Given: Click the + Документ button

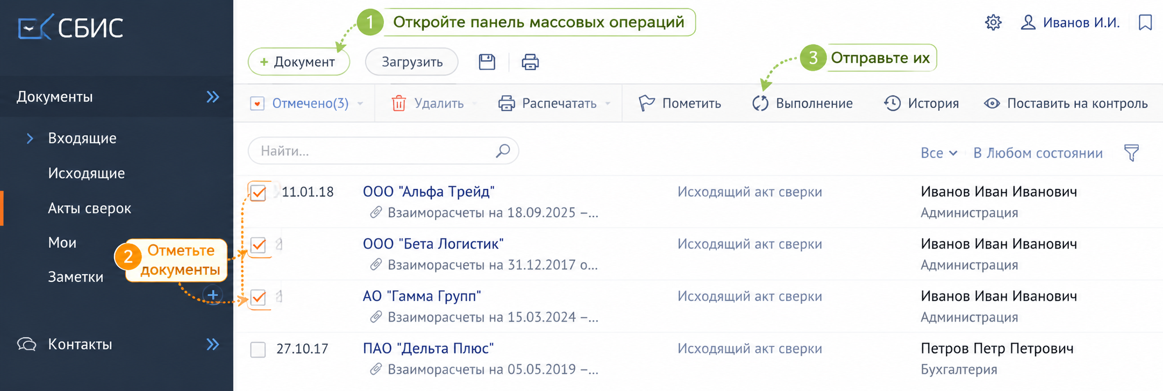Looking at the screenshot, I should tap(298, 62).
